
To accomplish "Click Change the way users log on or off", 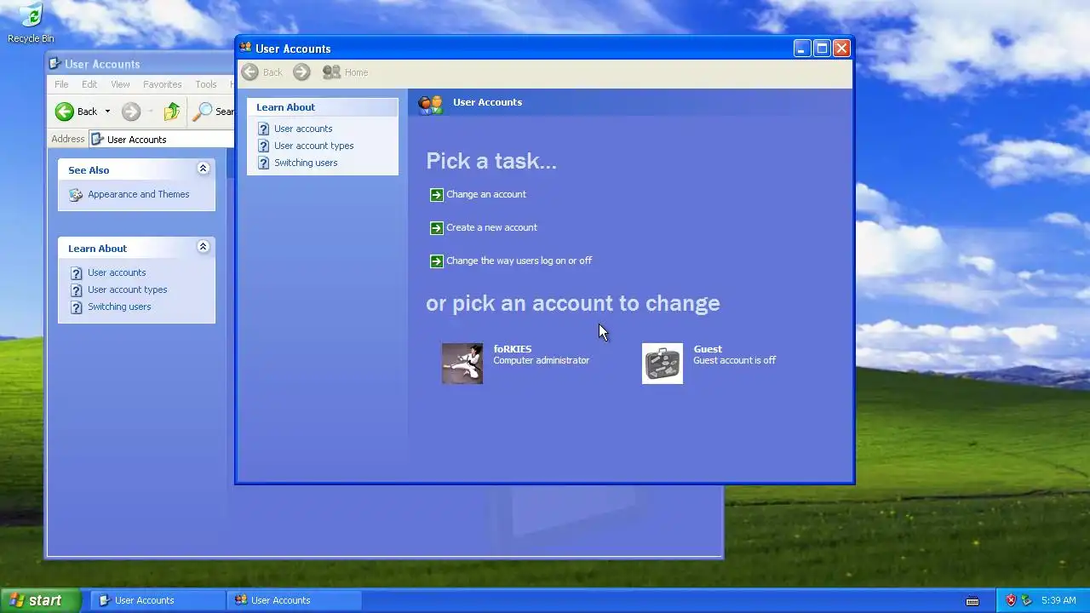I will 519,261.
